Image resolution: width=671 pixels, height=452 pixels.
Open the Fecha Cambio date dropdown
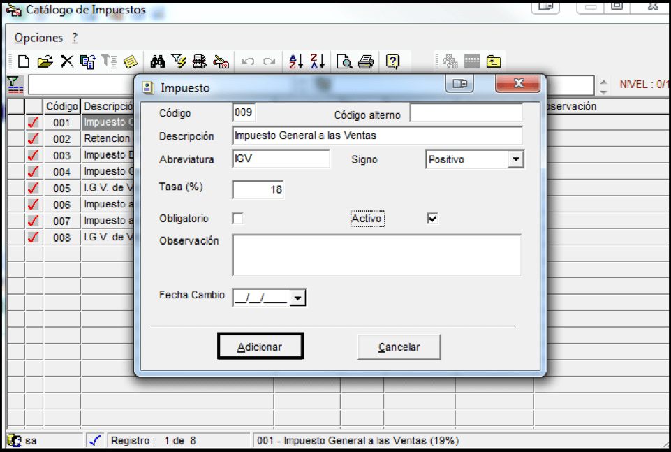pos(297,298)
